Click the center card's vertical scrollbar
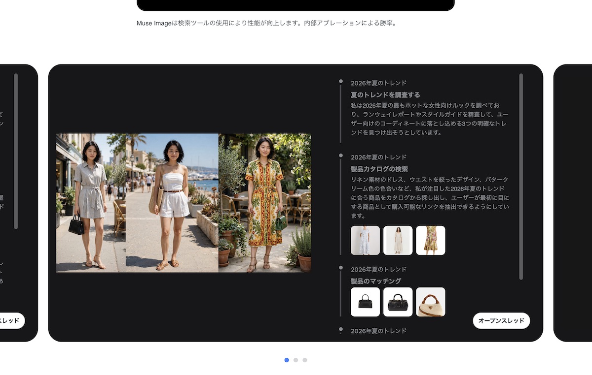The width and height of the screenshot is (592, 375). pos(521,176)
